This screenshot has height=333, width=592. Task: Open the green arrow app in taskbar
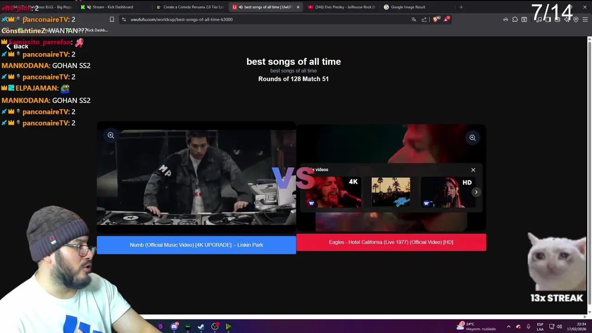point(228,327)
